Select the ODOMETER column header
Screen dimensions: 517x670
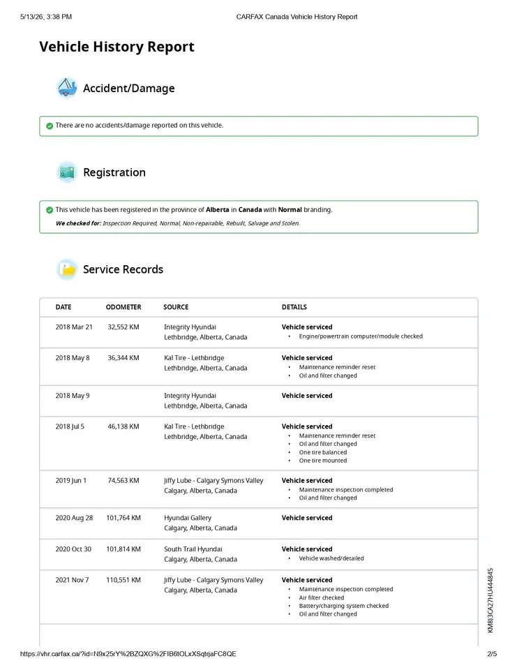click(x=123, y=307)
